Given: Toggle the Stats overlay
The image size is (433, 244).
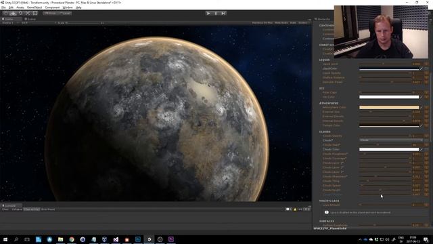Looking at the screenshot, I should (293, 22).
